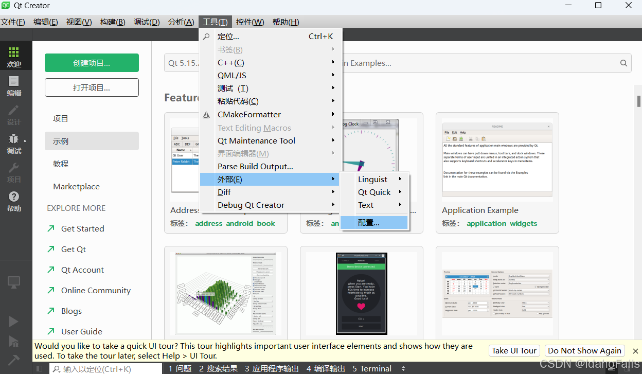642x374 pixels.
Task: Expand the Debug Qt Creator submenu
Action: click(x=271, y=205)
